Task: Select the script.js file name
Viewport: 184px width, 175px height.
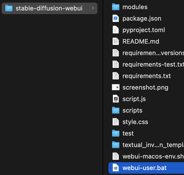Action: [134, 99]
